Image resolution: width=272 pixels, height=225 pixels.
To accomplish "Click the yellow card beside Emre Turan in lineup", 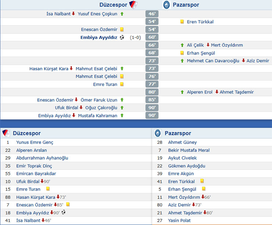I will (48, 189).
